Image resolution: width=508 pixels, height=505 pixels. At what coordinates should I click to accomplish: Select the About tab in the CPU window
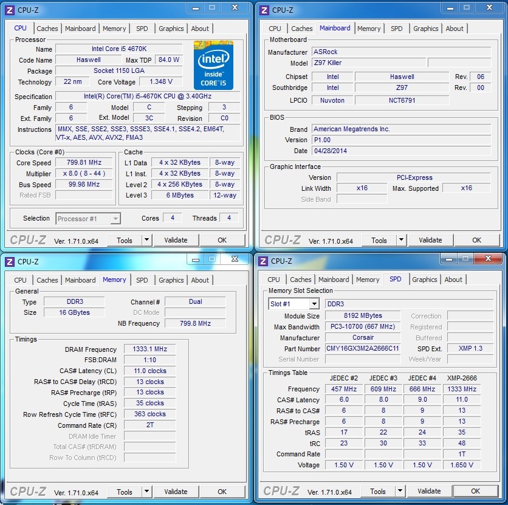click(x=200, y=29)
